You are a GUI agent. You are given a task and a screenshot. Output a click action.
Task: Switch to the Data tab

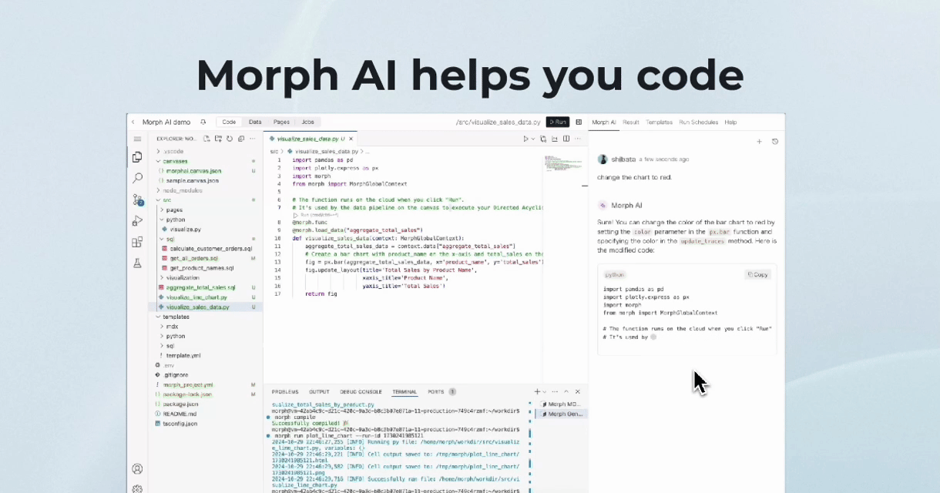click(x=255, y=122)
